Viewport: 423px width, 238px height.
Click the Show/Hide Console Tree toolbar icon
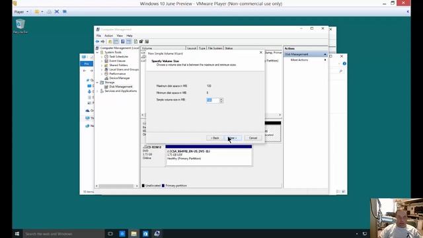pyautogui.click(x=116, y=42)
